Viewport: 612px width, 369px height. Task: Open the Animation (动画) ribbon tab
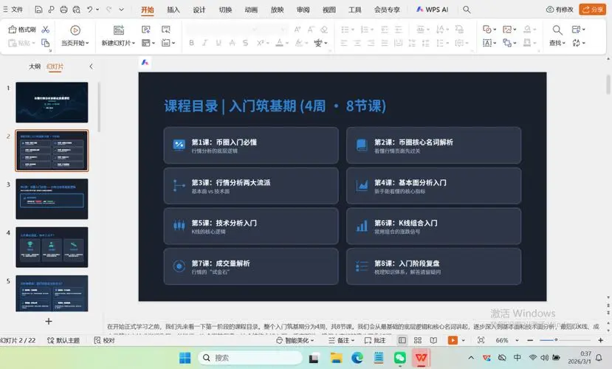click(251, 10)
